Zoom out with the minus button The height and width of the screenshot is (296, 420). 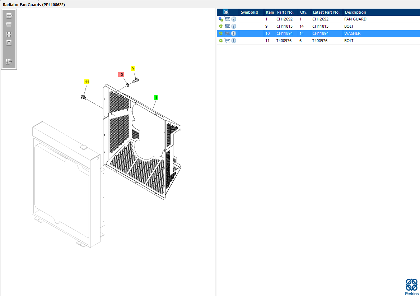(x=9, y=24)
